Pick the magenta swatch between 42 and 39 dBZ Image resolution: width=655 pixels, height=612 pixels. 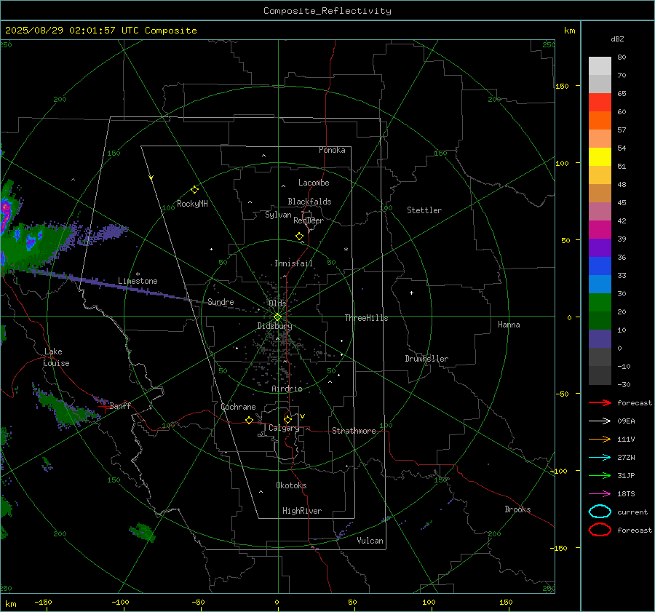(x=600, y=230)
